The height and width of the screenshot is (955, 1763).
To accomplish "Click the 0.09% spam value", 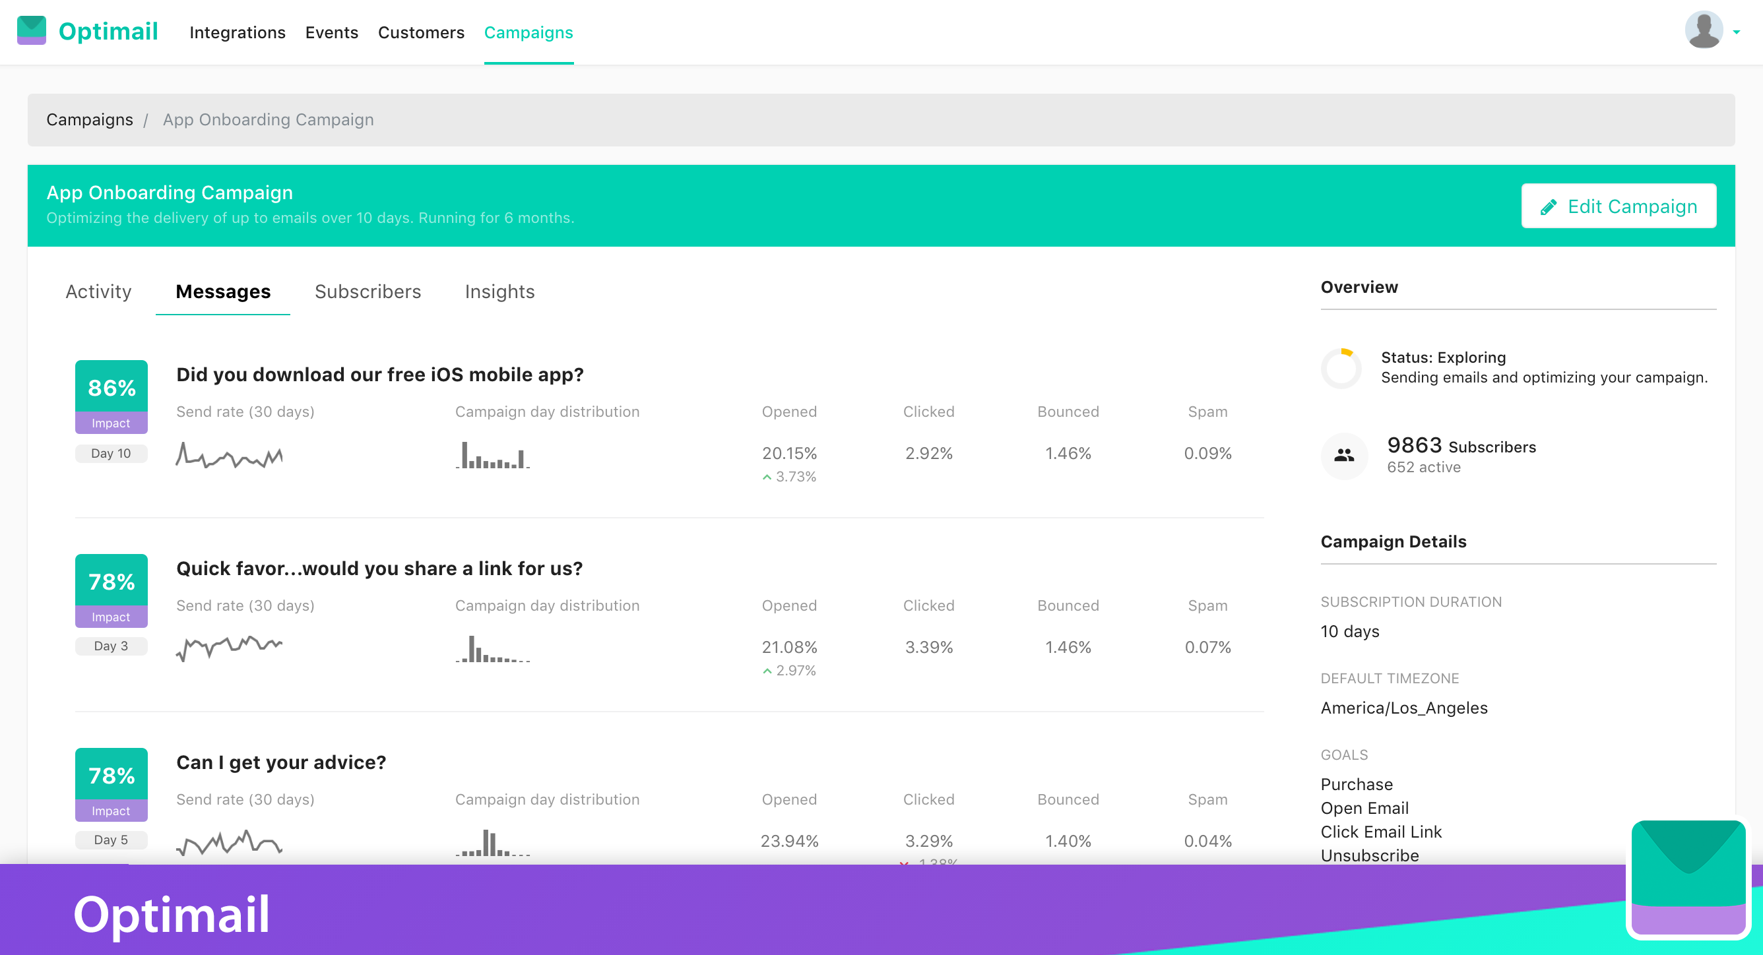I will (1207, 453).
